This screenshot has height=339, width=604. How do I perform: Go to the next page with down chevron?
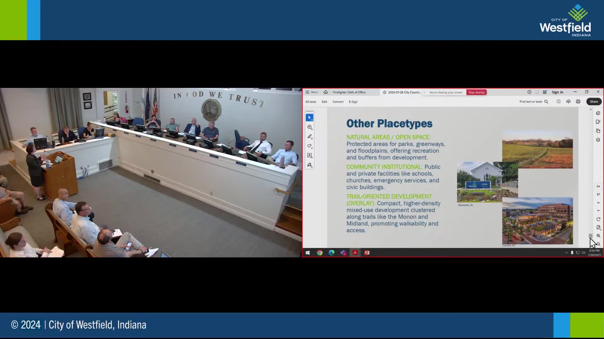[598, 210]
